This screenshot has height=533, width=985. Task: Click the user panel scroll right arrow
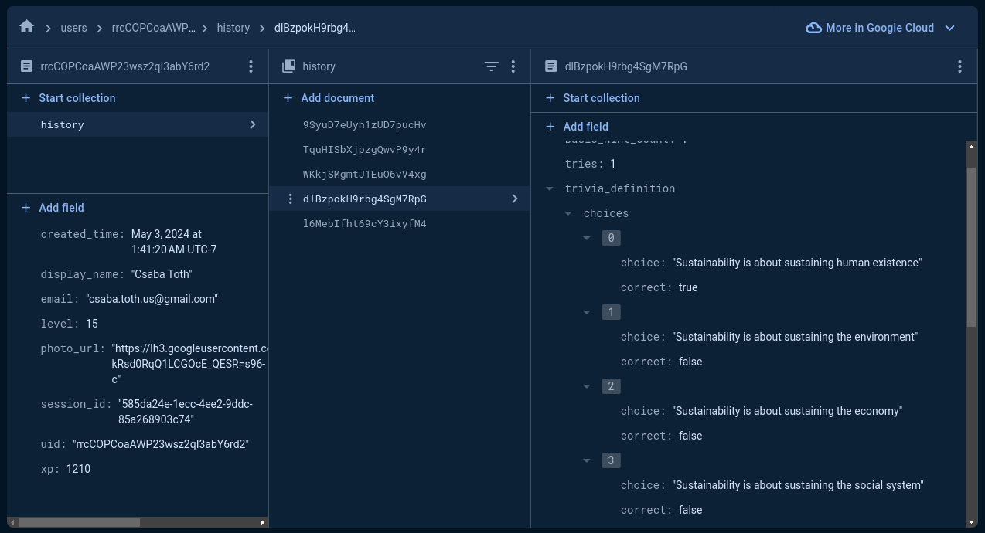click(263, 522)
